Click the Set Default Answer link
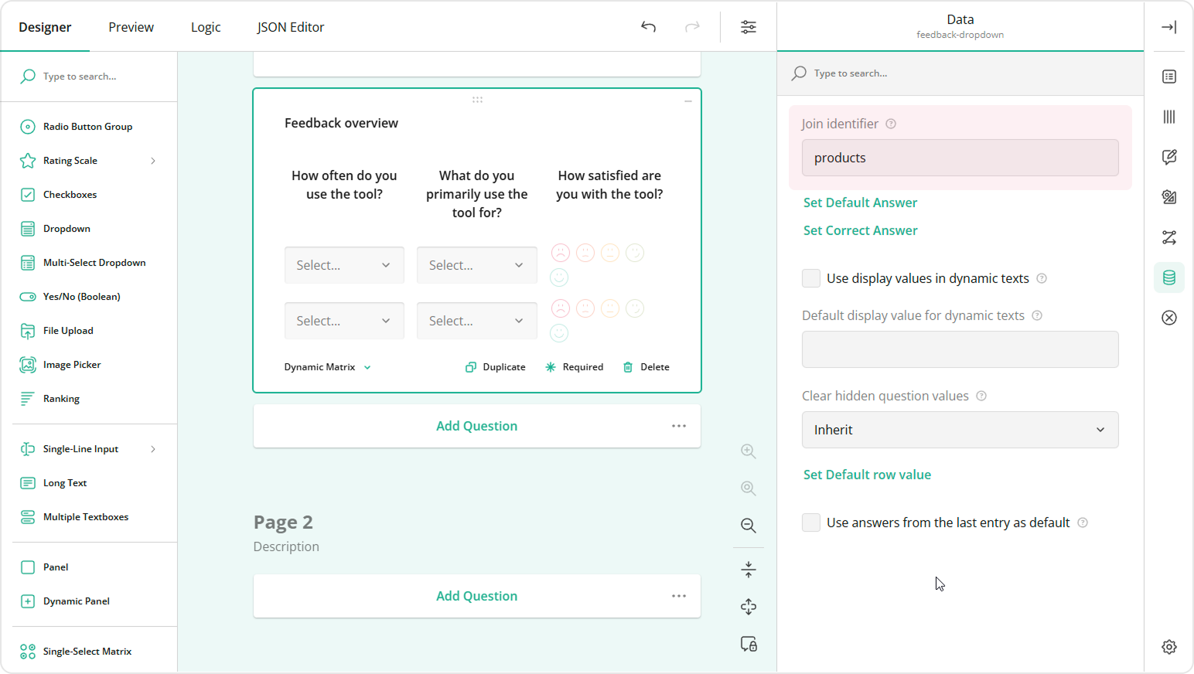1194x674 pixels. point(859,202)
